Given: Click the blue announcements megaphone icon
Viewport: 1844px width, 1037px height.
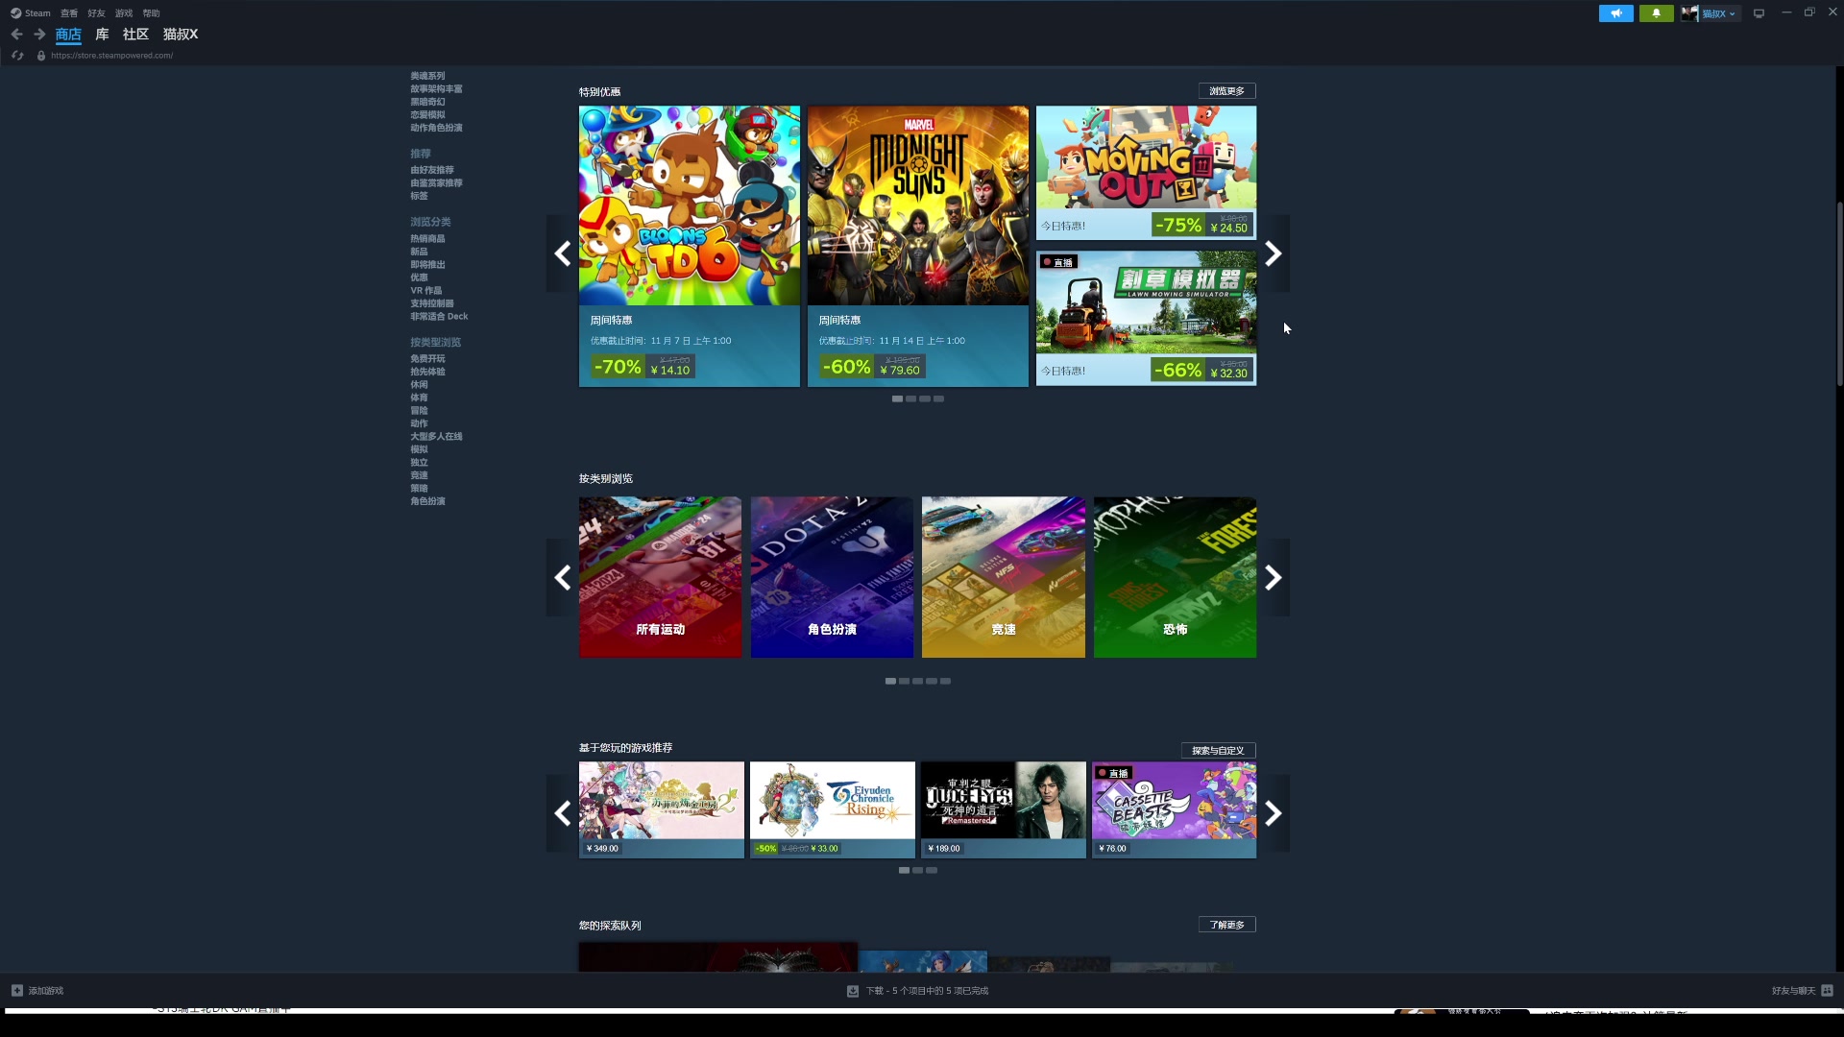Looking at the screenshot, I should point(1615,13).
